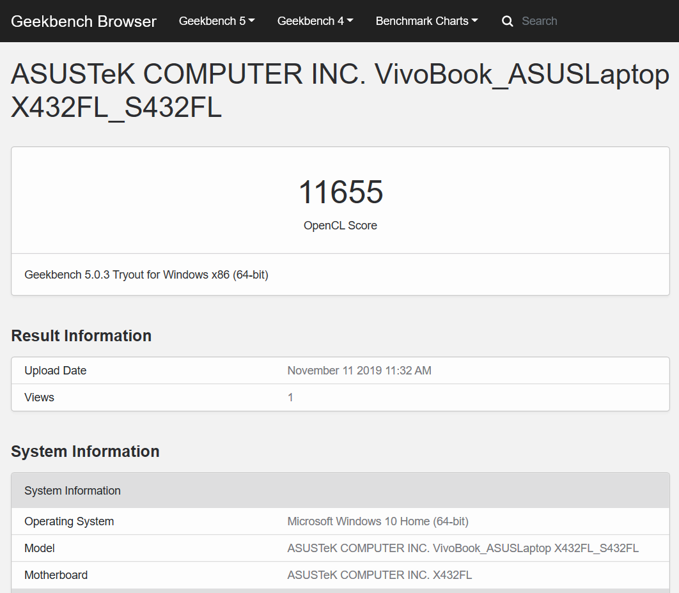Select the Upload Date row label
The height and width of the screenshot is (593, 679).
click(x=56, y=371)
